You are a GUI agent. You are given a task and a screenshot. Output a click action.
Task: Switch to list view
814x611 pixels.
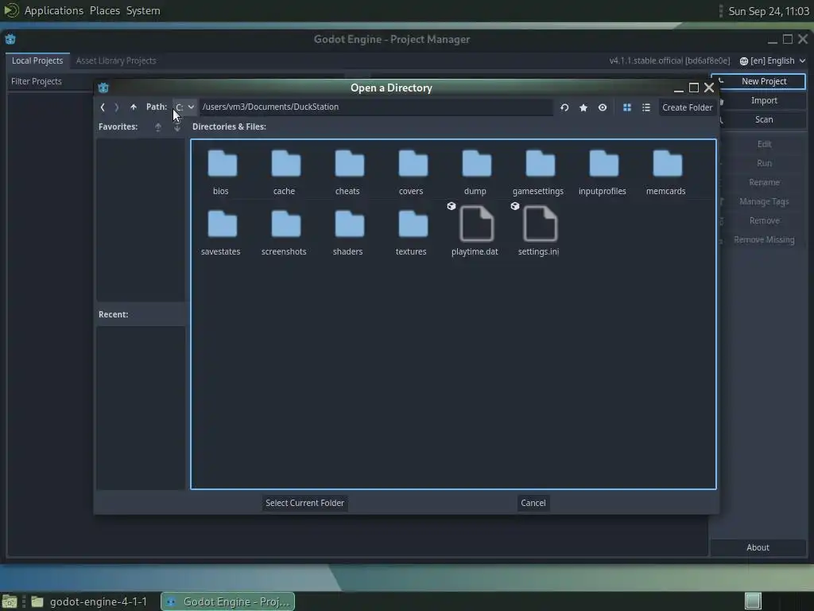pyautogui.click(x=645, y=107)
